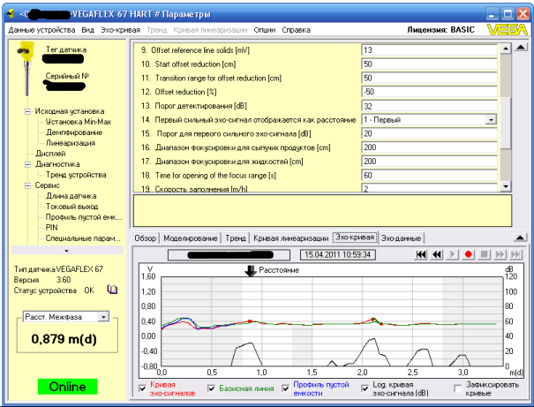Viewport: 534px width, 407px height.
Task: Edit Start offset reduction field
Action: tap(429, 64)
